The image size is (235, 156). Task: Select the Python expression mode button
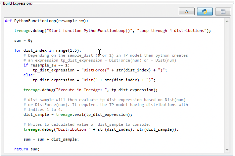pyautogui.click(x=205, y=12)
